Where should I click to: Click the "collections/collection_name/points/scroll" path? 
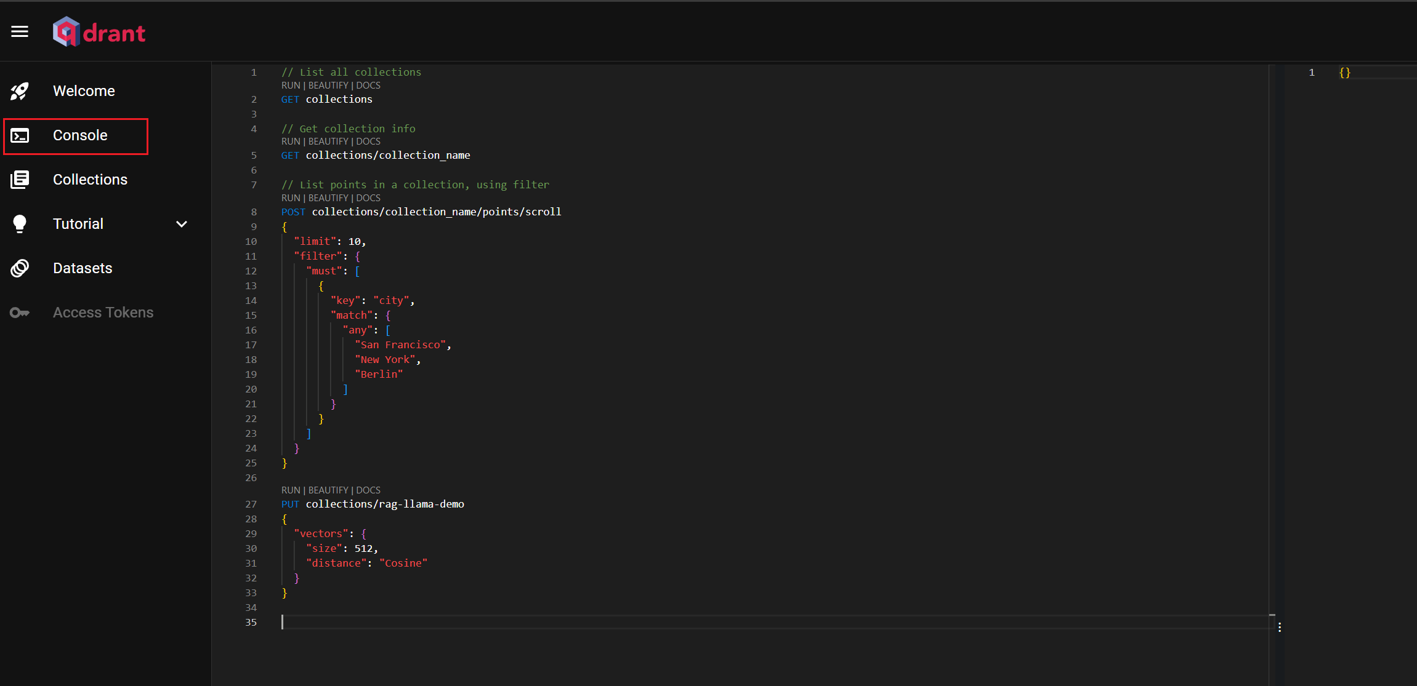pyautogui.click(x=437, y=212)
